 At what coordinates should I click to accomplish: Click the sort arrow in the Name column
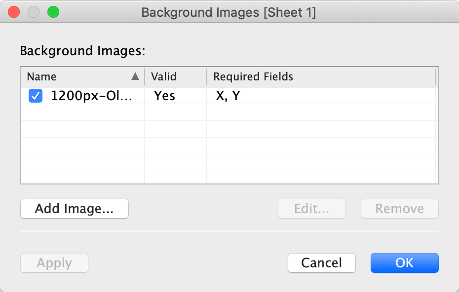(135, 76)
